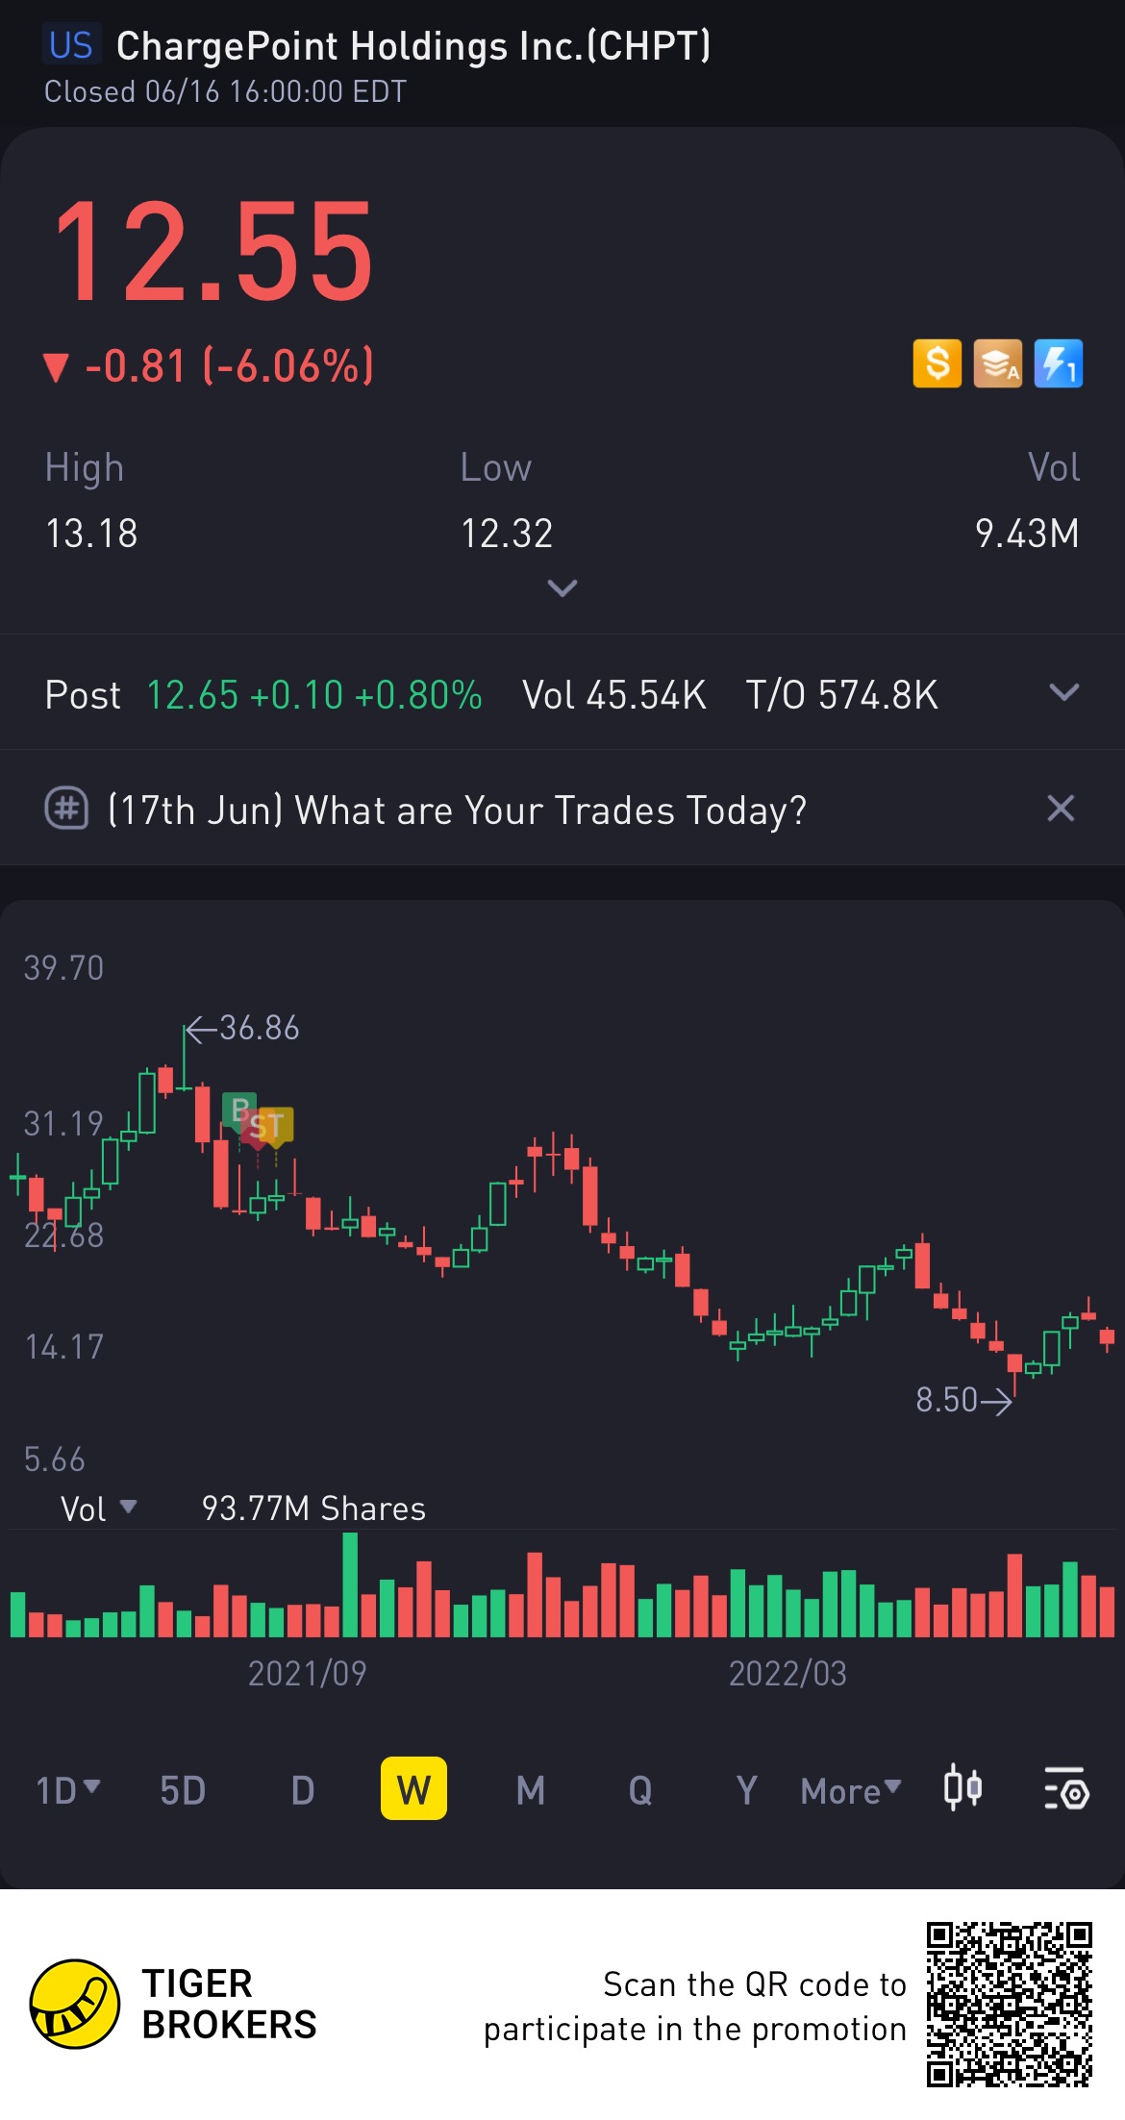
Task: Dismiss the 17th Jun trades banner
Action: coord(1060,809)
